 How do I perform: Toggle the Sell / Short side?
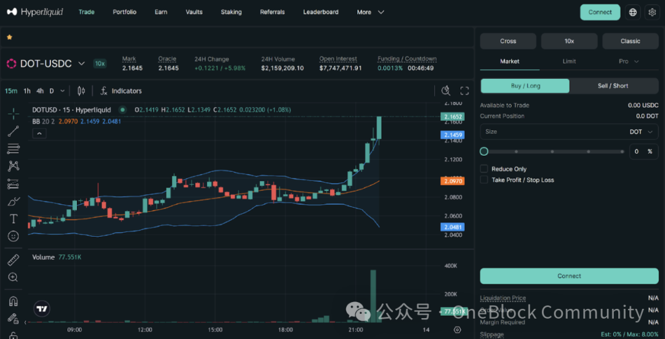(x=613, y=86)
